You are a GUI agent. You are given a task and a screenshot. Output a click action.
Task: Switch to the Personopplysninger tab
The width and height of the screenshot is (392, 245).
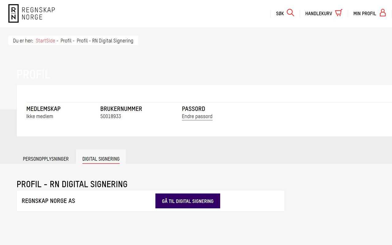46,159
